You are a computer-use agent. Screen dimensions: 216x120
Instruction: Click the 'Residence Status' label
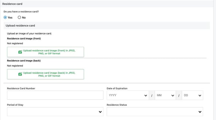pyautogui.click(x=117, y=105)
